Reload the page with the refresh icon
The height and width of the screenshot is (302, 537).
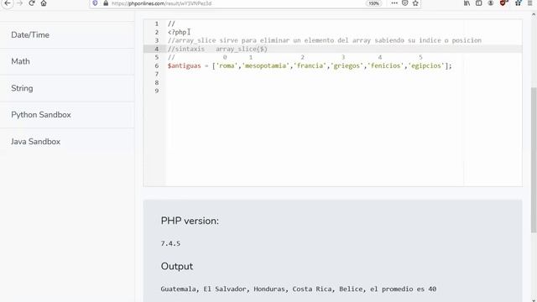32,3
